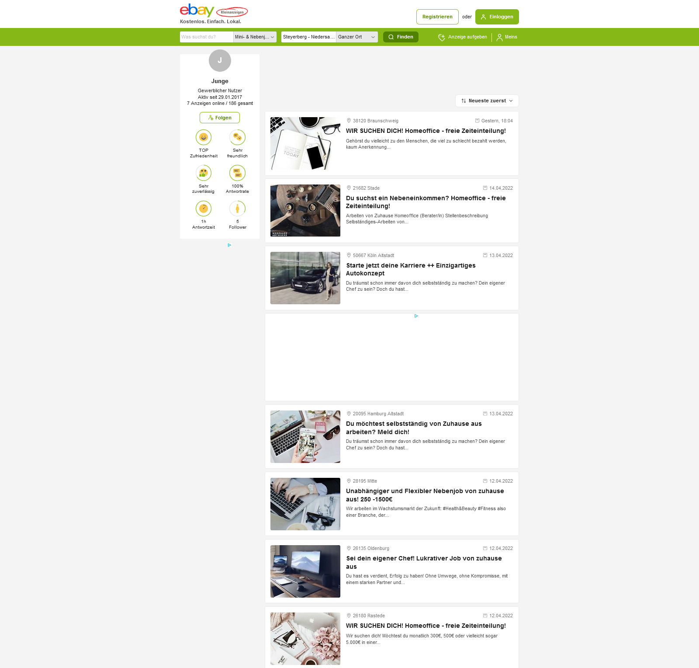Screen dimensions: 699x668
Task: Click the 'Gewerblicher Nutzer' label
Action: click(x=220, y=90)
